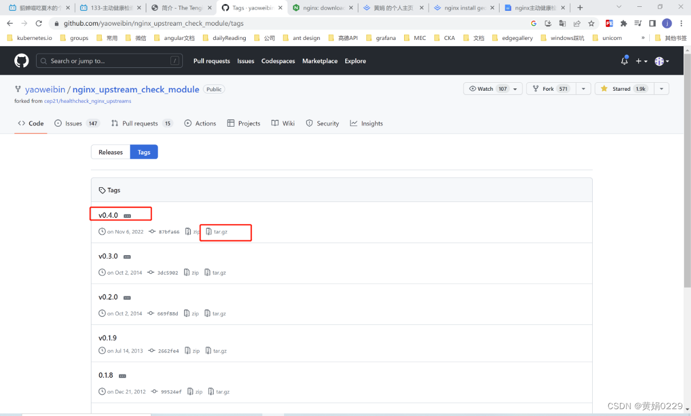Download the v0.3.0 tar.gz archive
Viewport: 691px width, 416px height.
[215, 273]
